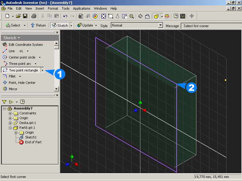Open the Edit menu

(x=19, y=8)
